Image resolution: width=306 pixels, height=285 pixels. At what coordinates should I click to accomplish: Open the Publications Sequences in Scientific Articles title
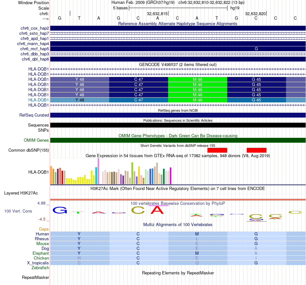point(178,120)
